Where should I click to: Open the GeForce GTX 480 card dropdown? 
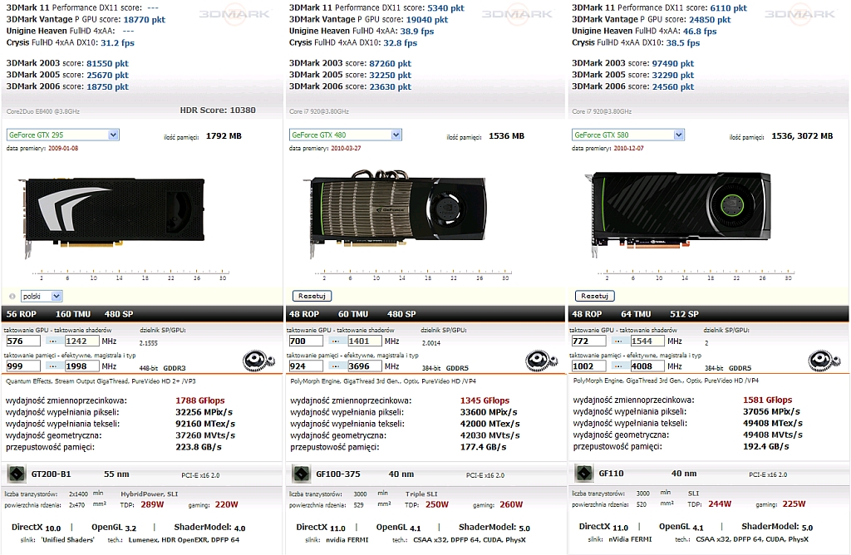click(x=396, y=135)
